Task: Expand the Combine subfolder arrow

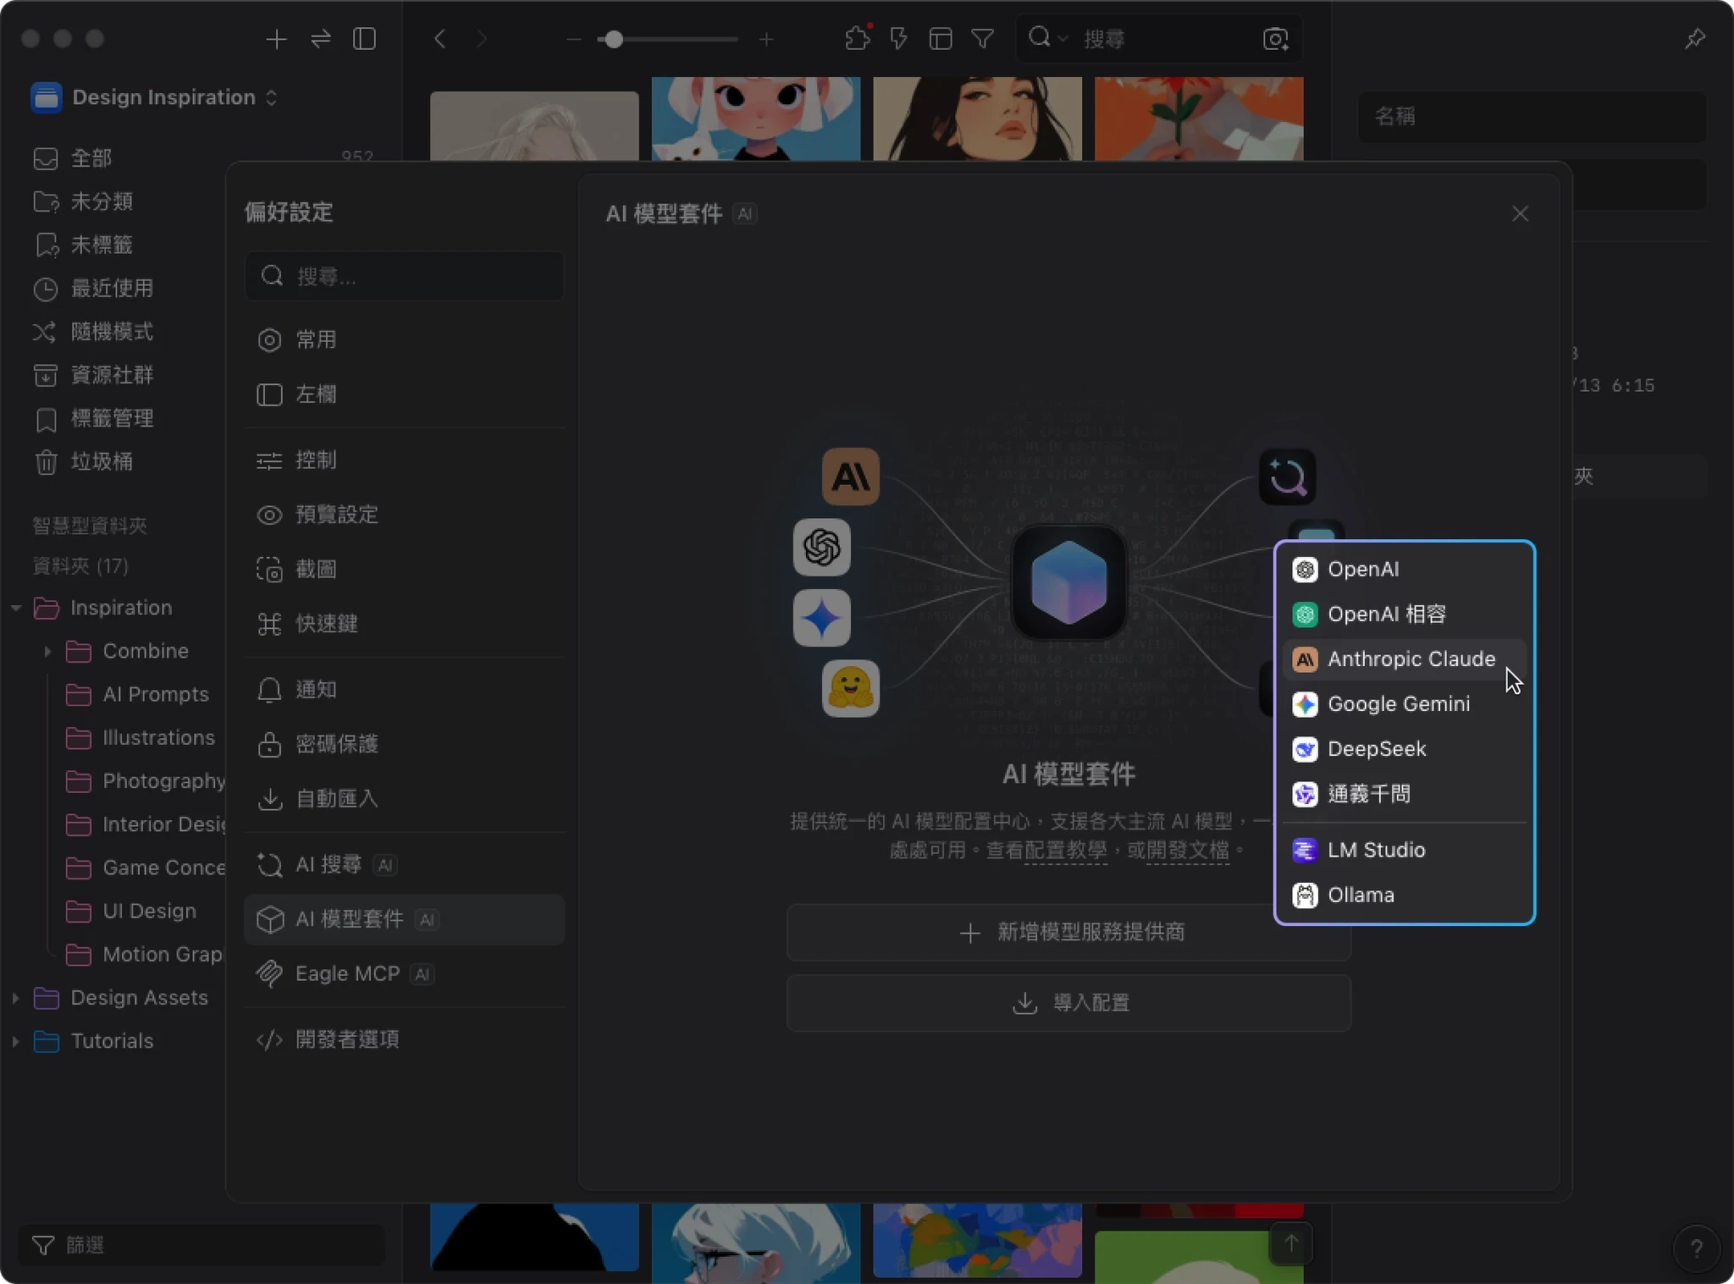Action: tap(47, 651)
